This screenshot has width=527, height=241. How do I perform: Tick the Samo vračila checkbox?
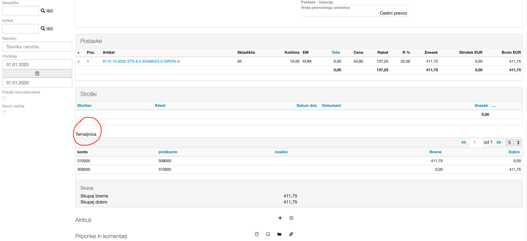click(x=4, y=113)
